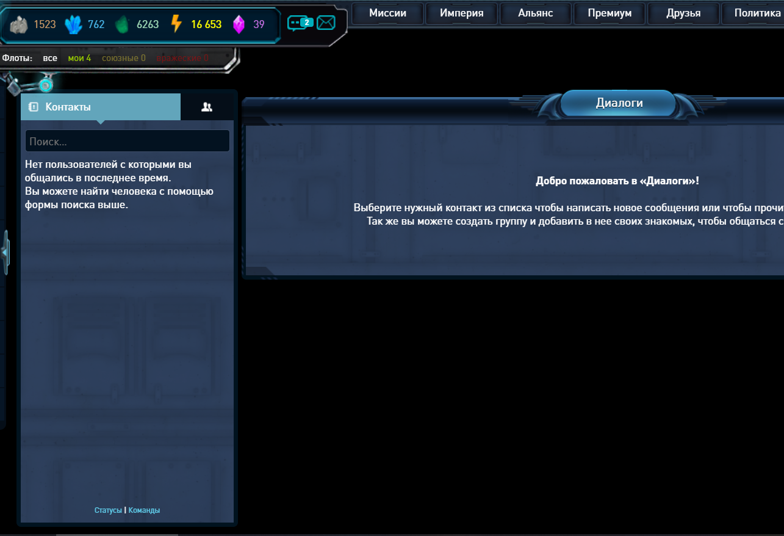
Task: Click the glowing ring connector above contacts
Action: pos(46,84)
